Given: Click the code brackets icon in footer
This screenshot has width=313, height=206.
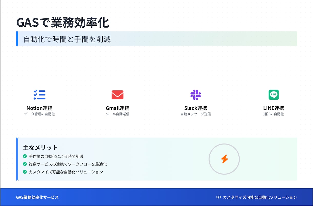Looking at the screenshot, I should tap(219, 197).
